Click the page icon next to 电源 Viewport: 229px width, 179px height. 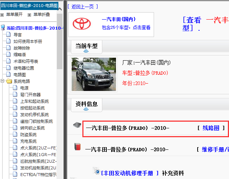[15, 88]
